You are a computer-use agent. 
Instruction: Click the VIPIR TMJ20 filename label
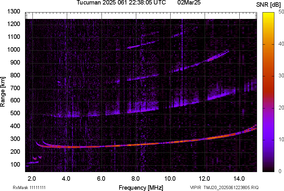224,187
